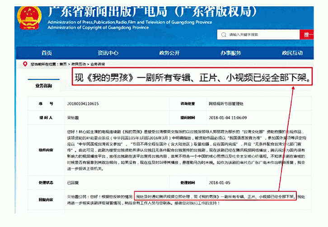
Task: Click the search magnifier icon
Action: click(224, 34)
